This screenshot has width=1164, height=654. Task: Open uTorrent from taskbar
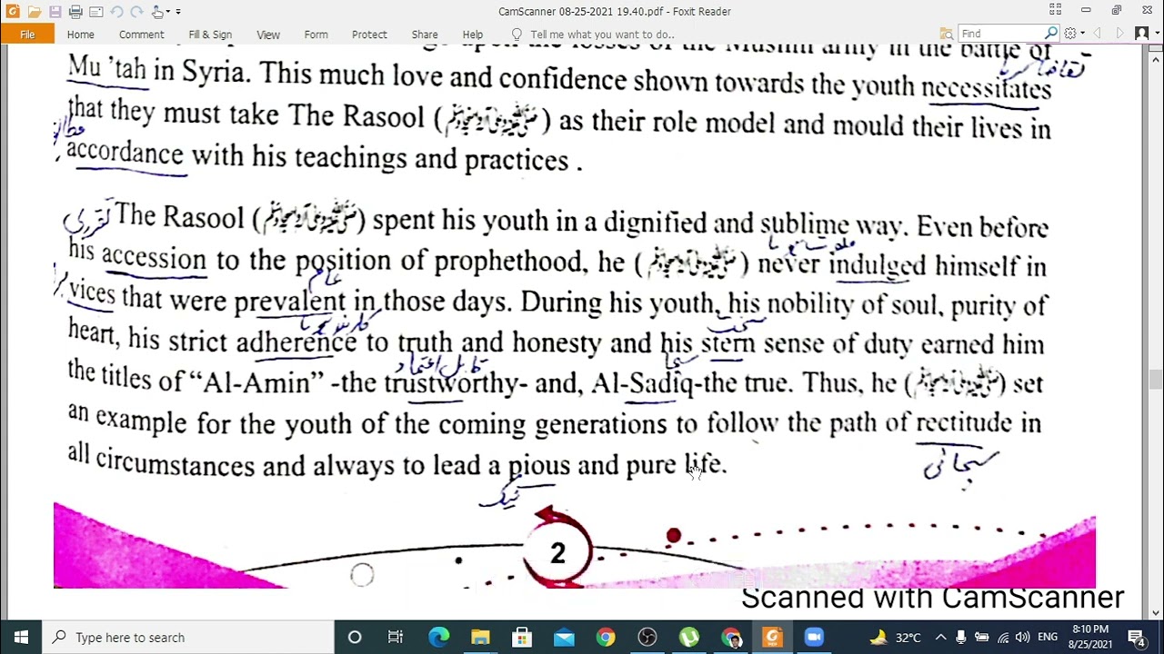coord(689,637)
